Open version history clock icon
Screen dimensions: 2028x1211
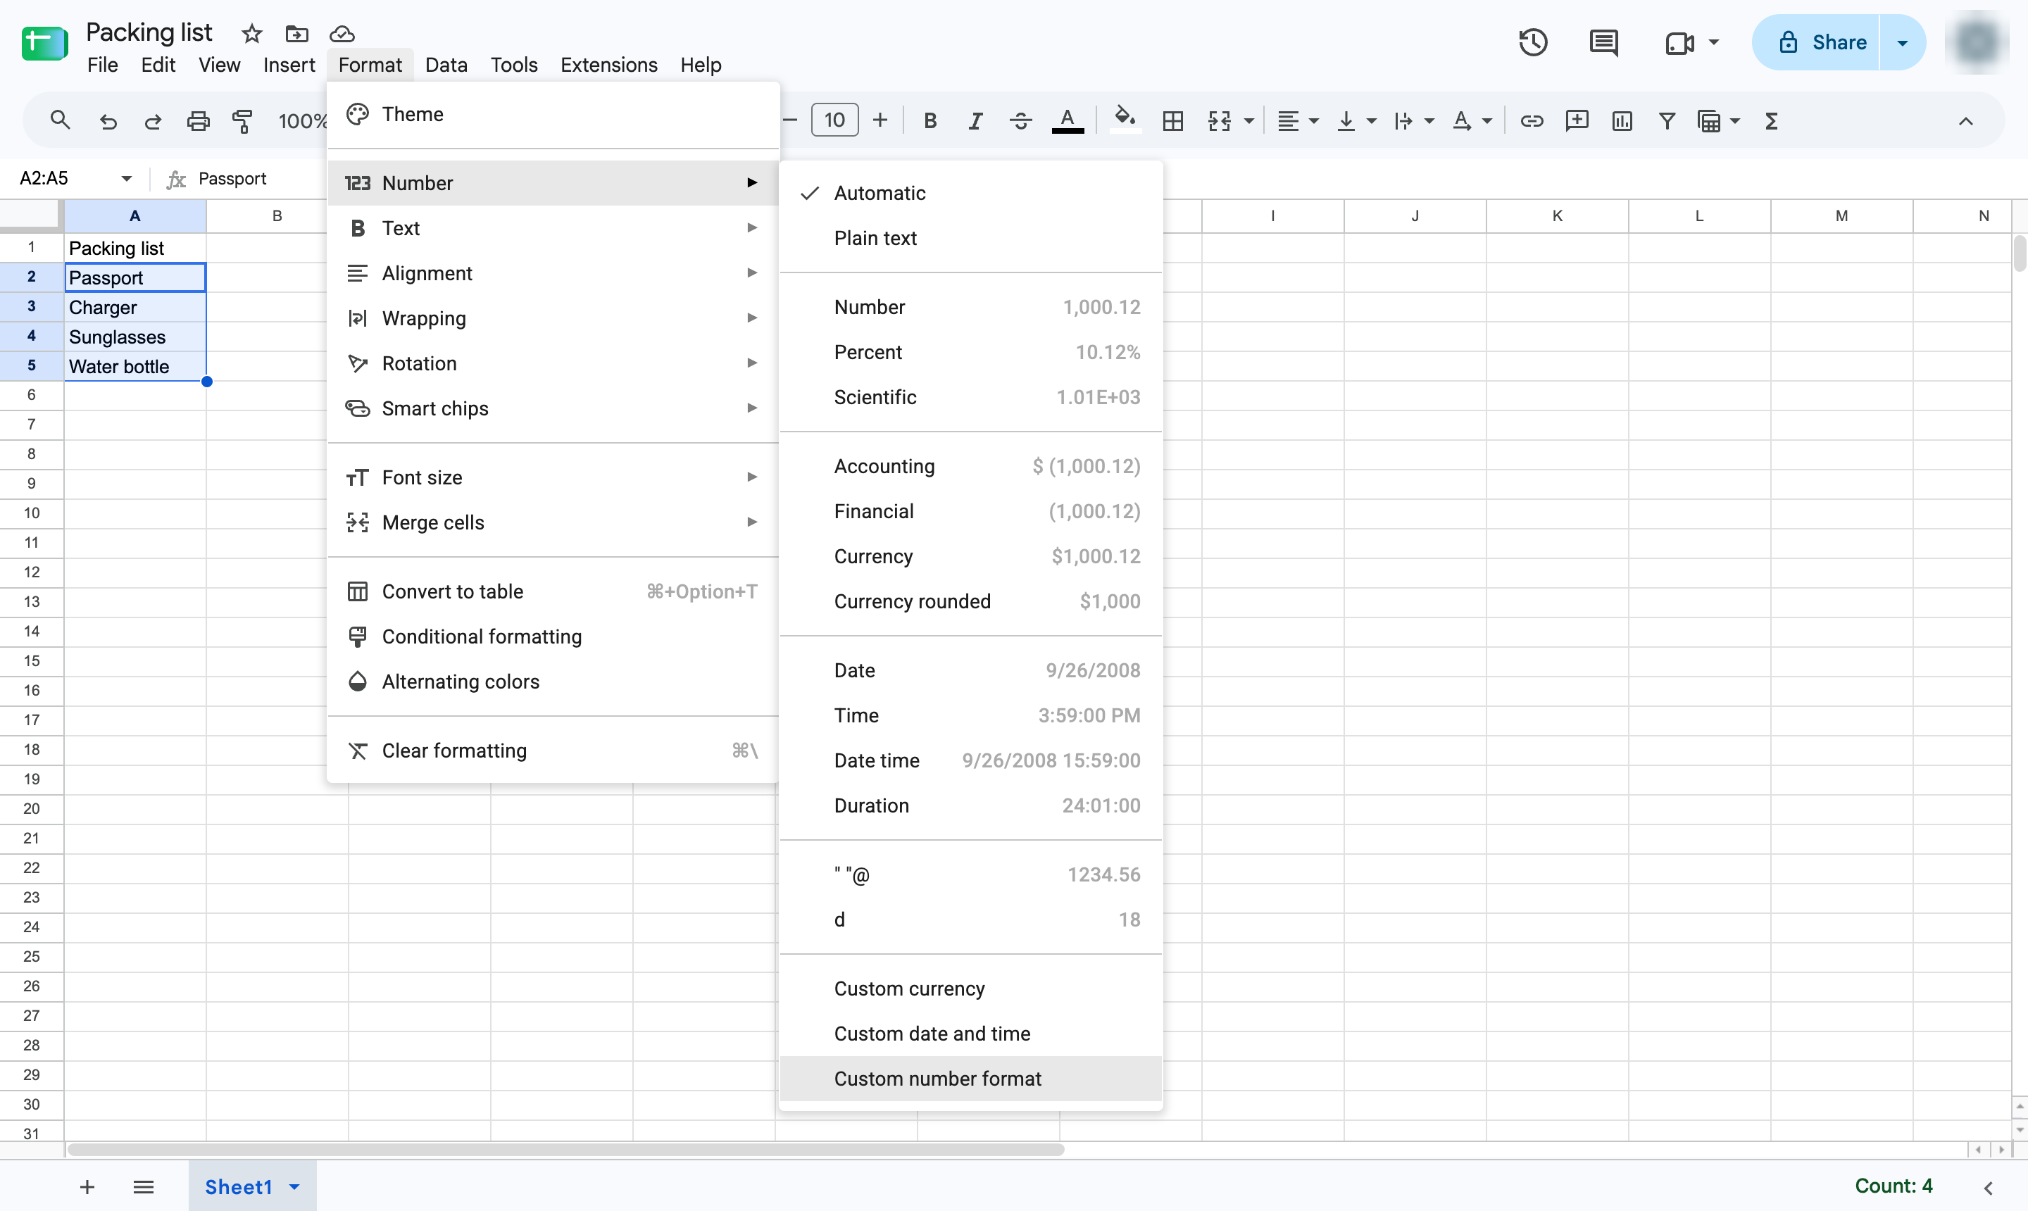(1533, 42)
